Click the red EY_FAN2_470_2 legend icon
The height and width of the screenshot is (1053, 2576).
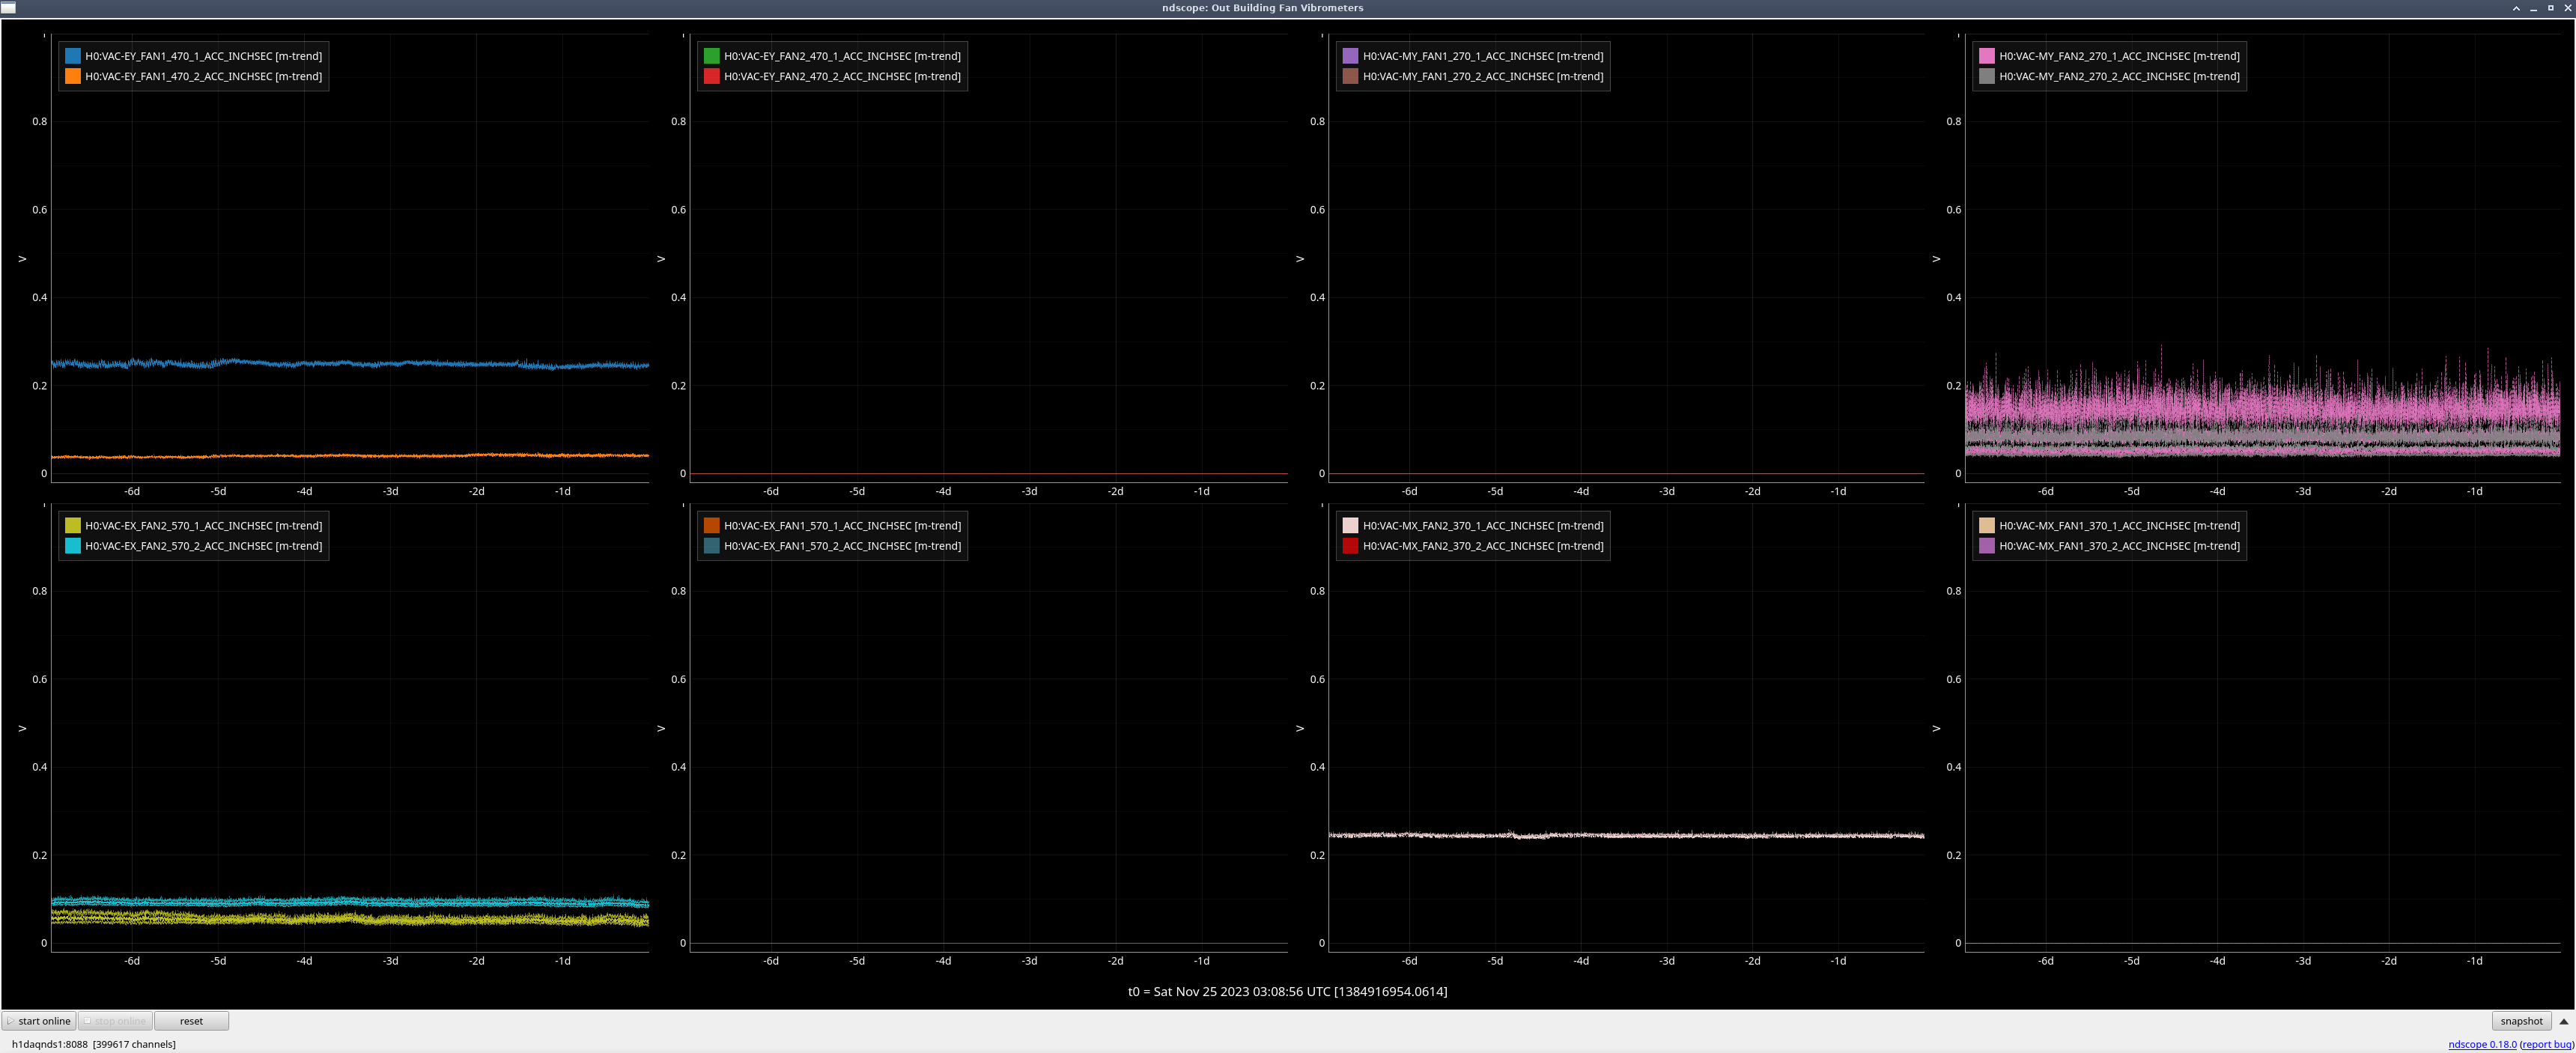[712, 76]
